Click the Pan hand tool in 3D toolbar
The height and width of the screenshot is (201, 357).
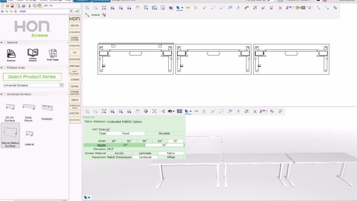pyautogui.click(x=138, y=111)
